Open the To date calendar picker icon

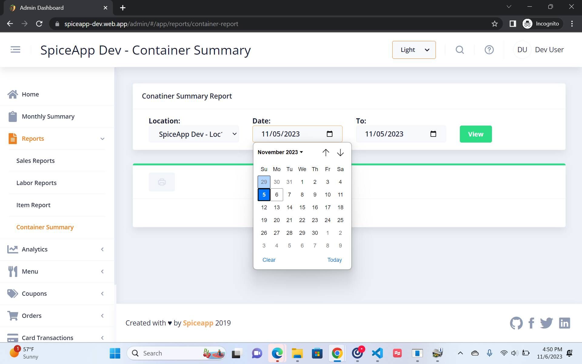coord(433,134)
